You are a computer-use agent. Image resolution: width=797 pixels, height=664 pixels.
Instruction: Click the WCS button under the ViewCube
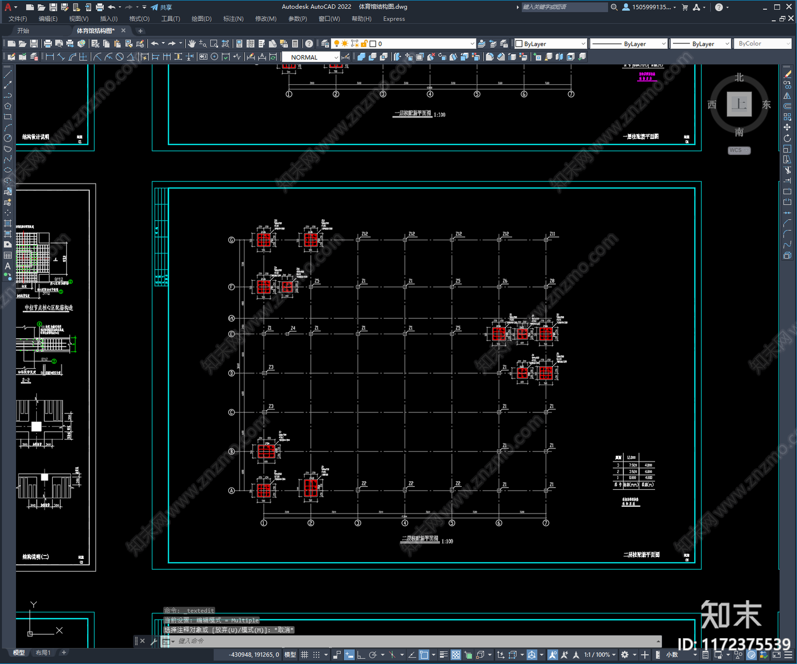point(739,150)
